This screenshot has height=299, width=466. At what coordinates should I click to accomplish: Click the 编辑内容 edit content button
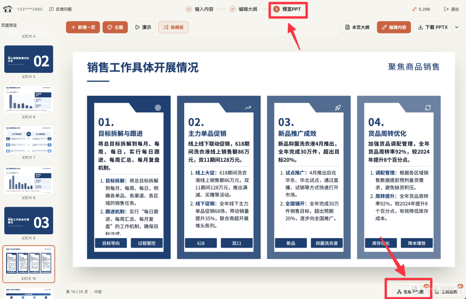pos(394,27)
